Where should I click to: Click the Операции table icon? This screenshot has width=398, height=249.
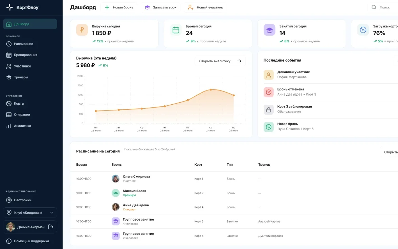point(9,115)
